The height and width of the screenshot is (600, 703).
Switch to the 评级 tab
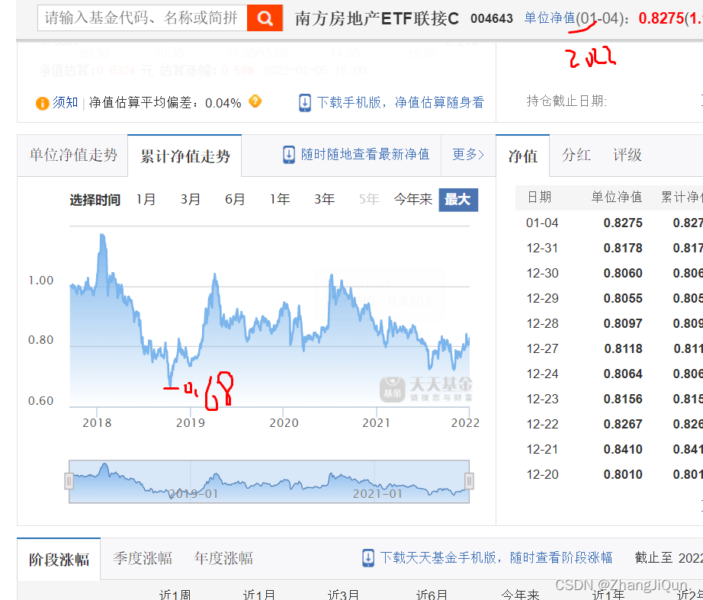click(628, 156)
